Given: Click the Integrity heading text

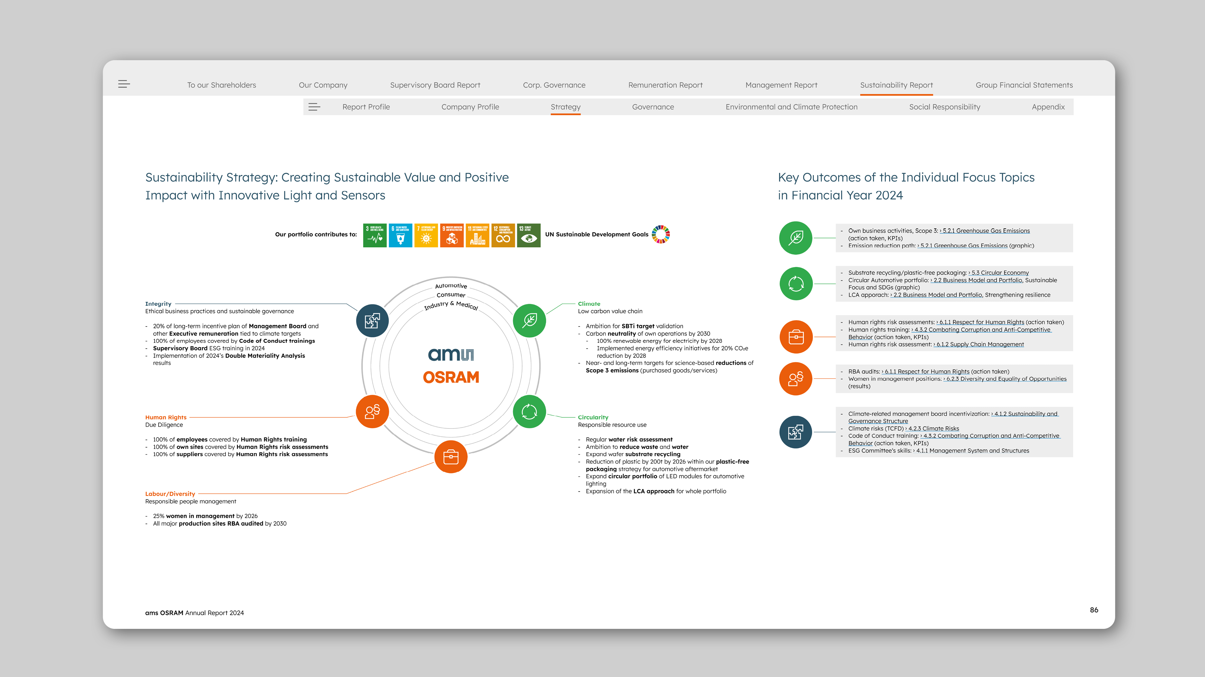Looking at the screenshot, I should point(158,304).
